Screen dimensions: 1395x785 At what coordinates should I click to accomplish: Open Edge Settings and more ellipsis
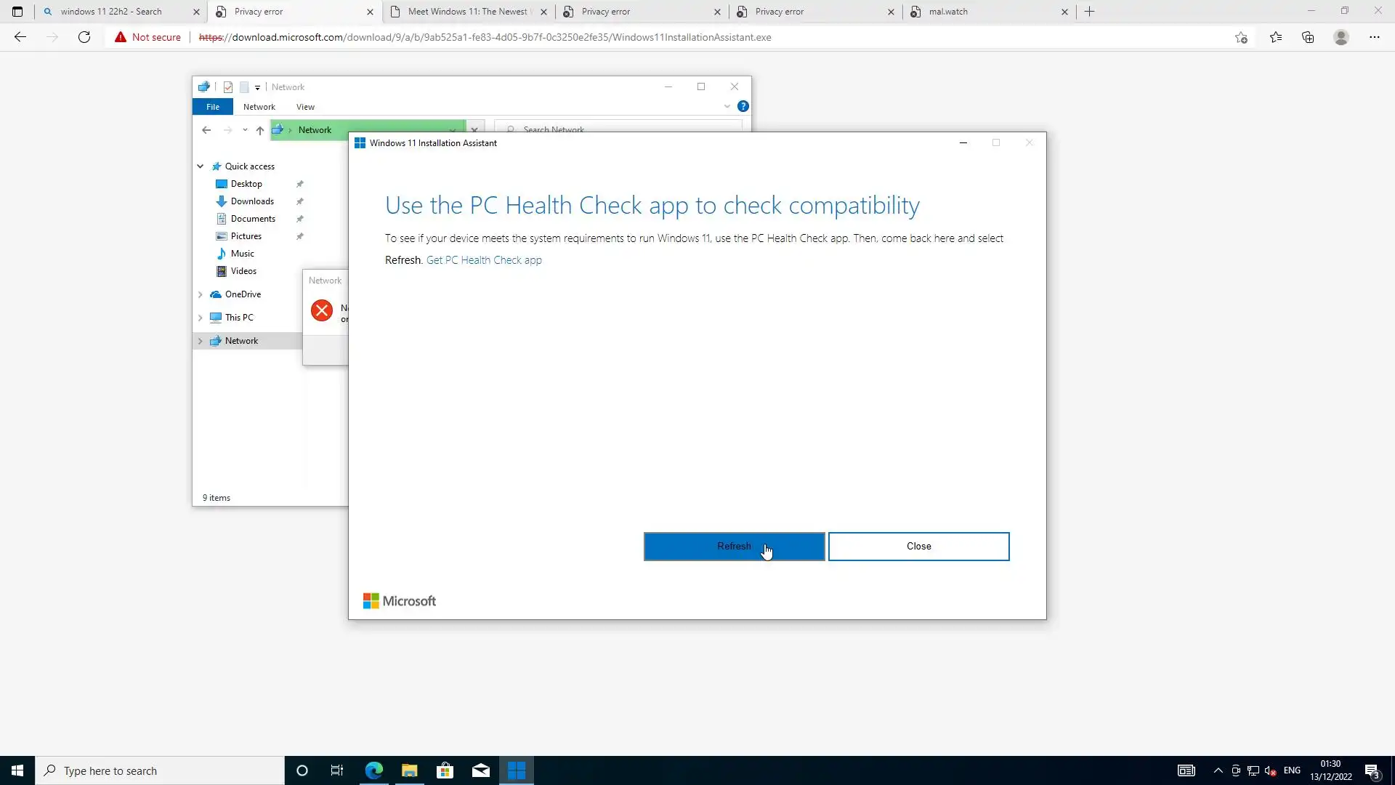coord(1374,37)
